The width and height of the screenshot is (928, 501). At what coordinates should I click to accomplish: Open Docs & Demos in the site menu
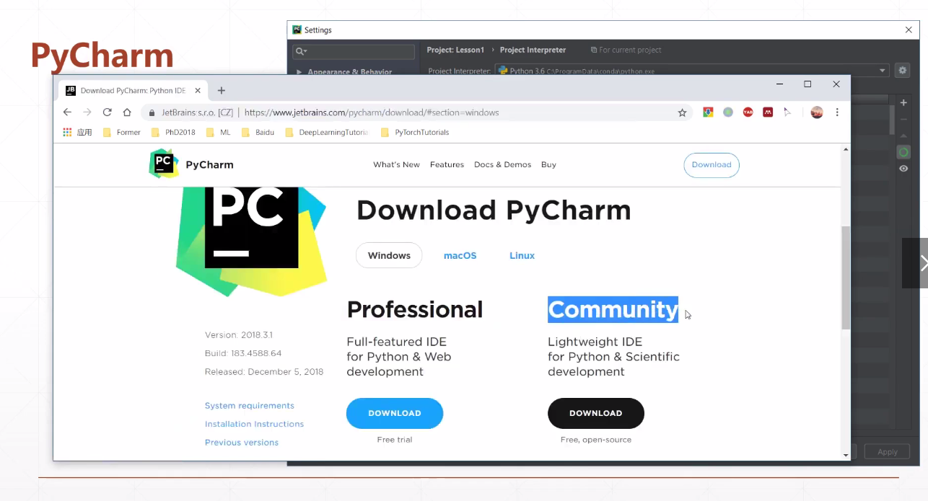click(x=502, y=164)
